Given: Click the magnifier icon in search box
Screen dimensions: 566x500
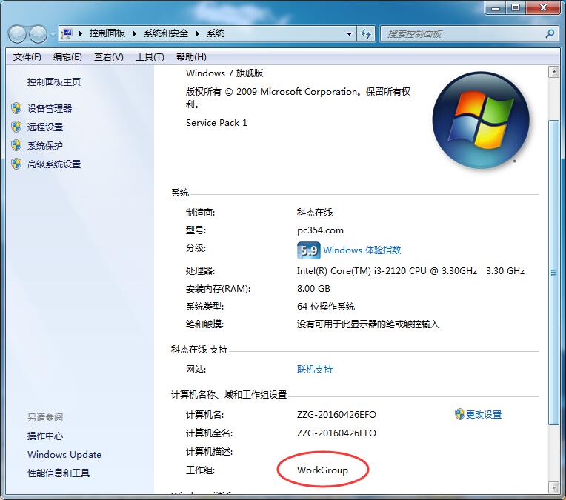Looking at the screenshot, I should 550,34.
